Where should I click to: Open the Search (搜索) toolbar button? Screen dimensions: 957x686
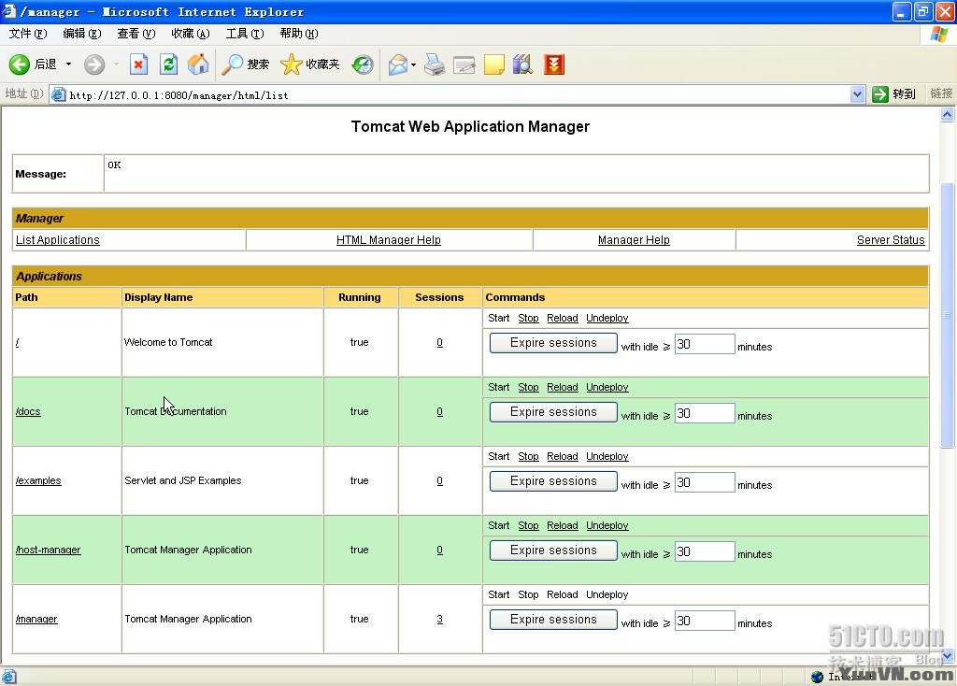click(x=246, y=64)
